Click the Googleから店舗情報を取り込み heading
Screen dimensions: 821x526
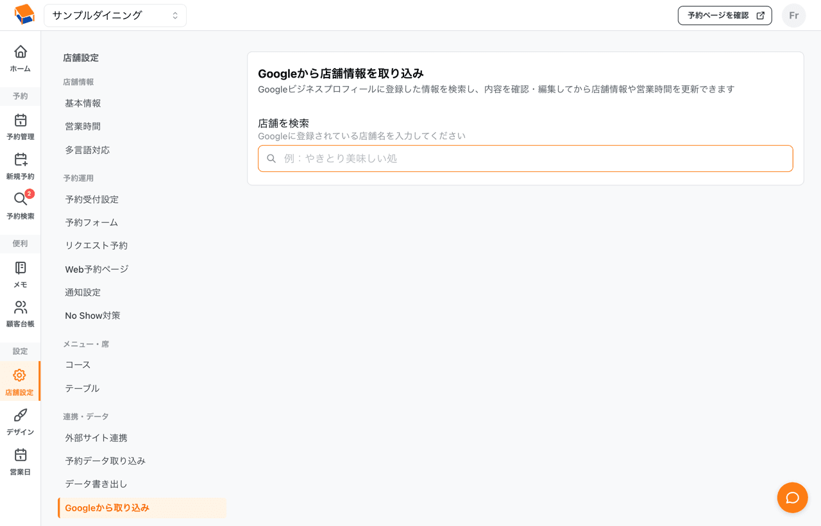pyautogui.click(x=341, y=74)
